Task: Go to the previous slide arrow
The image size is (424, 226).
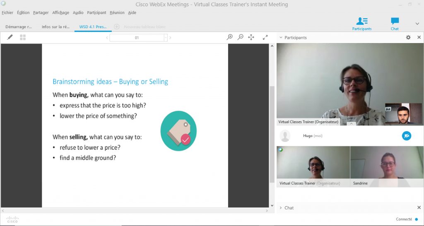Action: (x=107, y=38)
